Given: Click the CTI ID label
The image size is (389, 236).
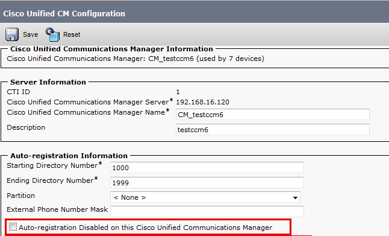Looking at the screenshot, I should pos(18,92).
